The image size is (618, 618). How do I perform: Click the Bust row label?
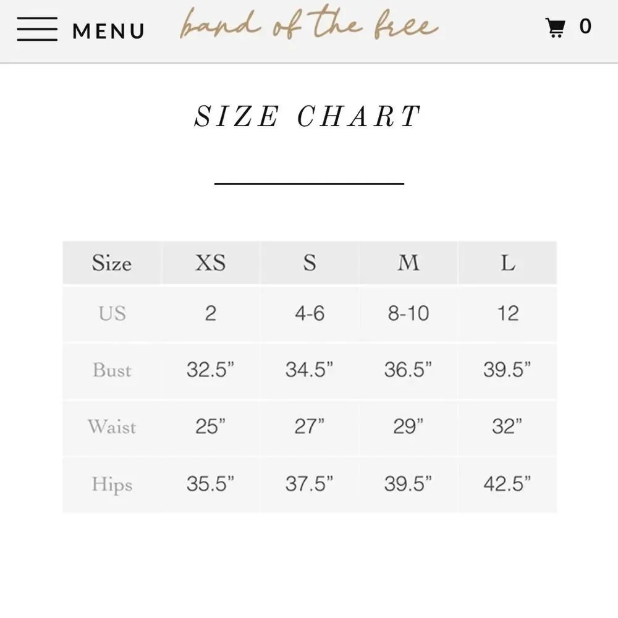[112, 370]
